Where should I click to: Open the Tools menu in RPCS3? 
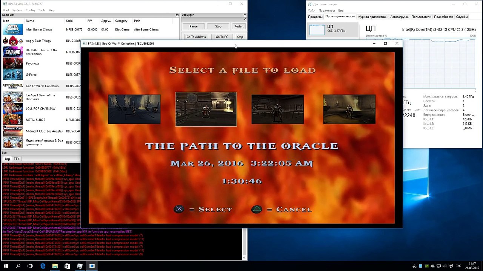(x=42, y=10)
